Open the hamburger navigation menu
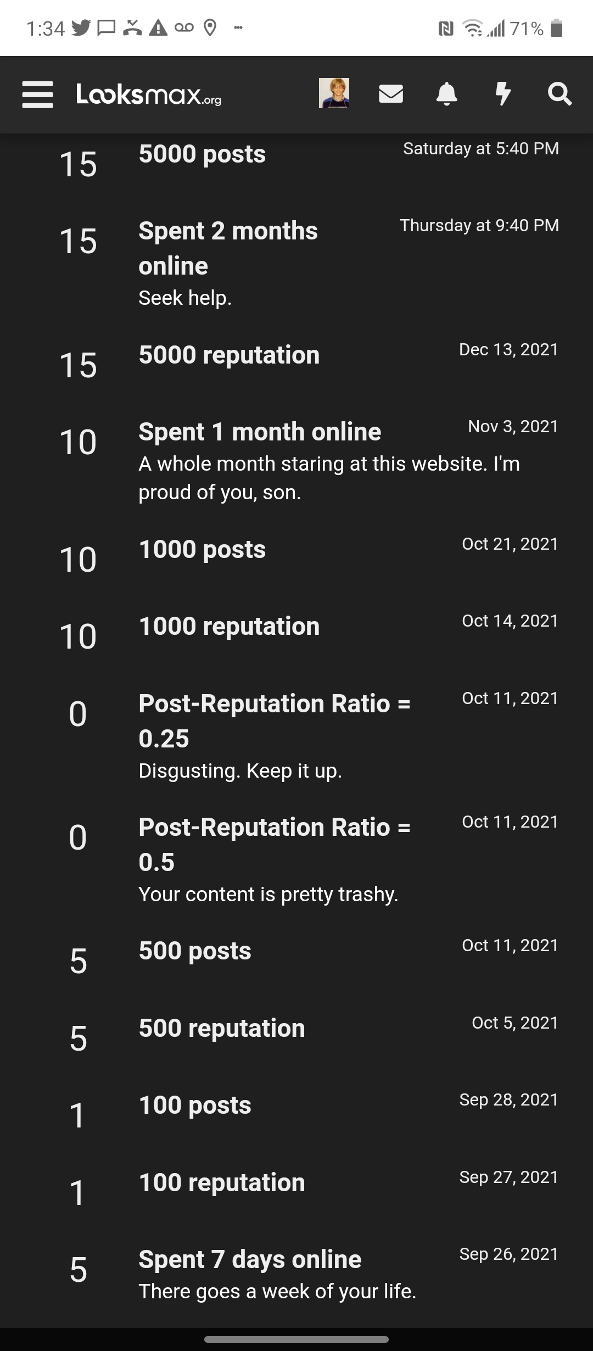The height and width of the screenshot is (1351, 593). (37, 94)
